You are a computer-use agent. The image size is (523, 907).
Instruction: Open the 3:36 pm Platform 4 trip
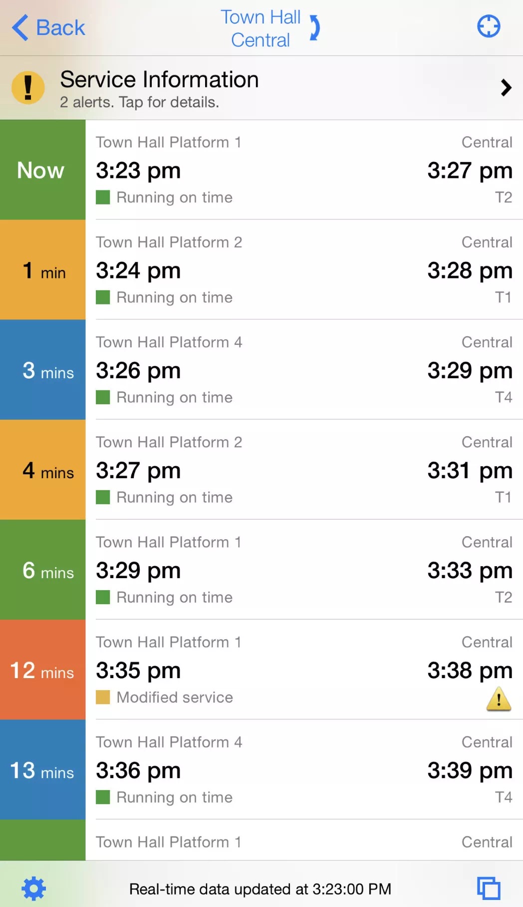coord(303,770)
